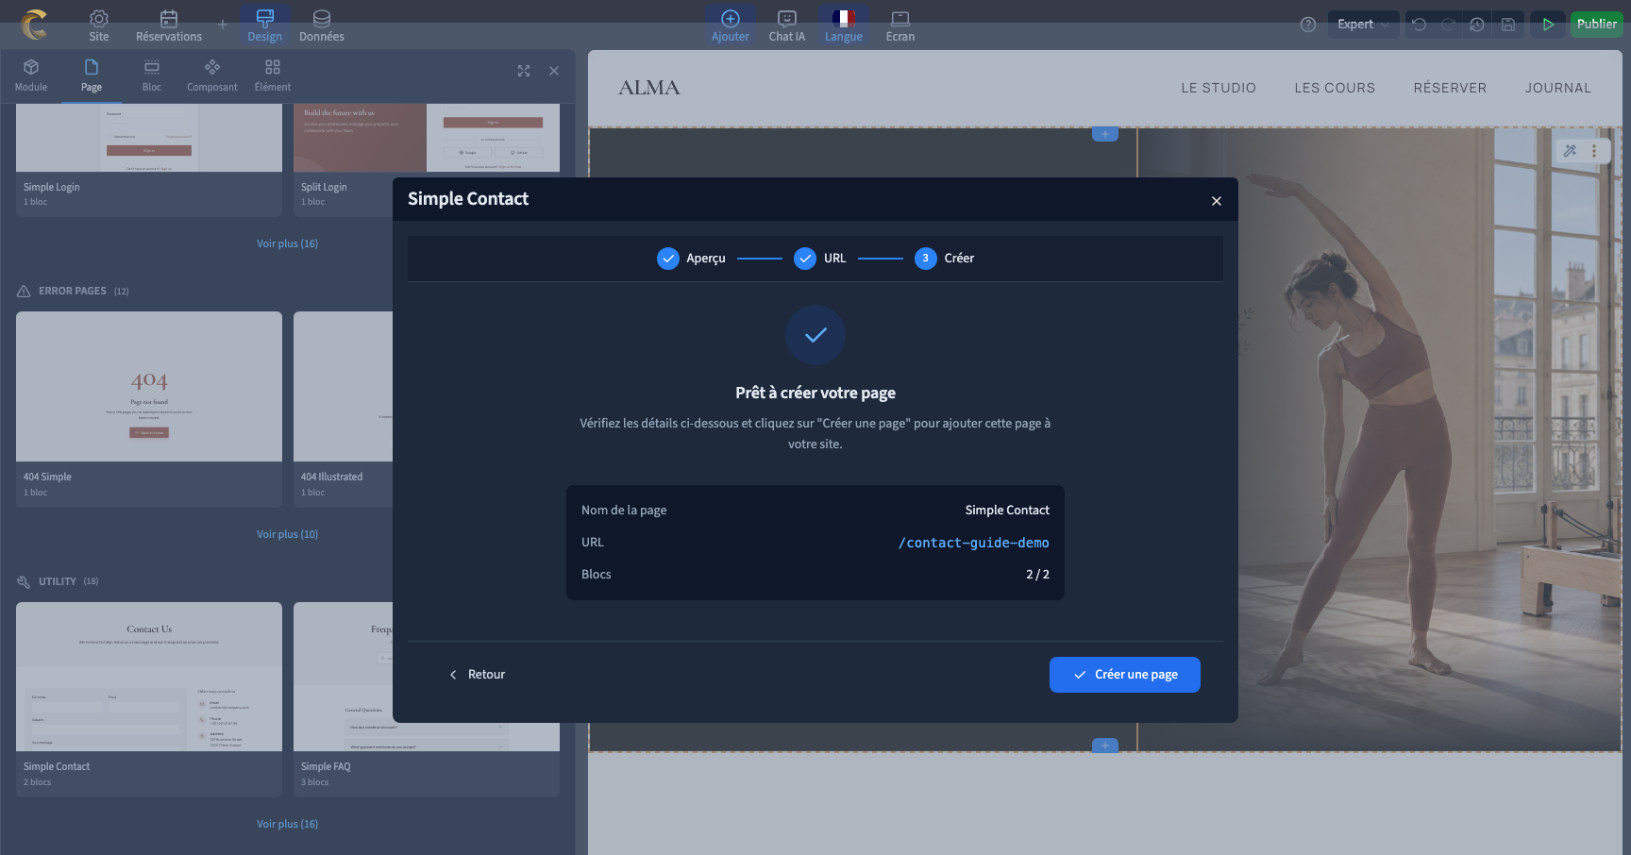Open the Site settings gear
This screenshot has height=855, width=1631.
pyautogui.click(x=99, y=25)
